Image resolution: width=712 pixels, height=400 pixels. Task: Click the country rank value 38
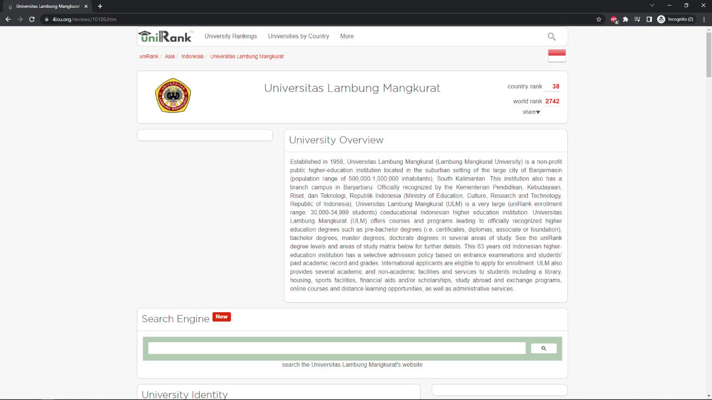[x=556, y=87]
